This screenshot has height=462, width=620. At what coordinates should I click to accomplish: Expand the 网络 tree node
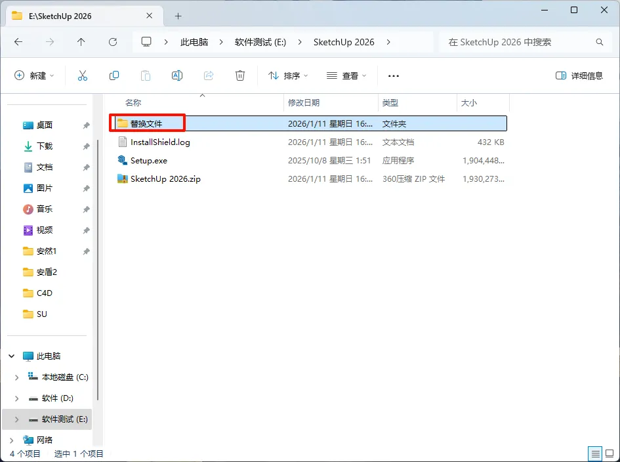(x=11, y=440)
